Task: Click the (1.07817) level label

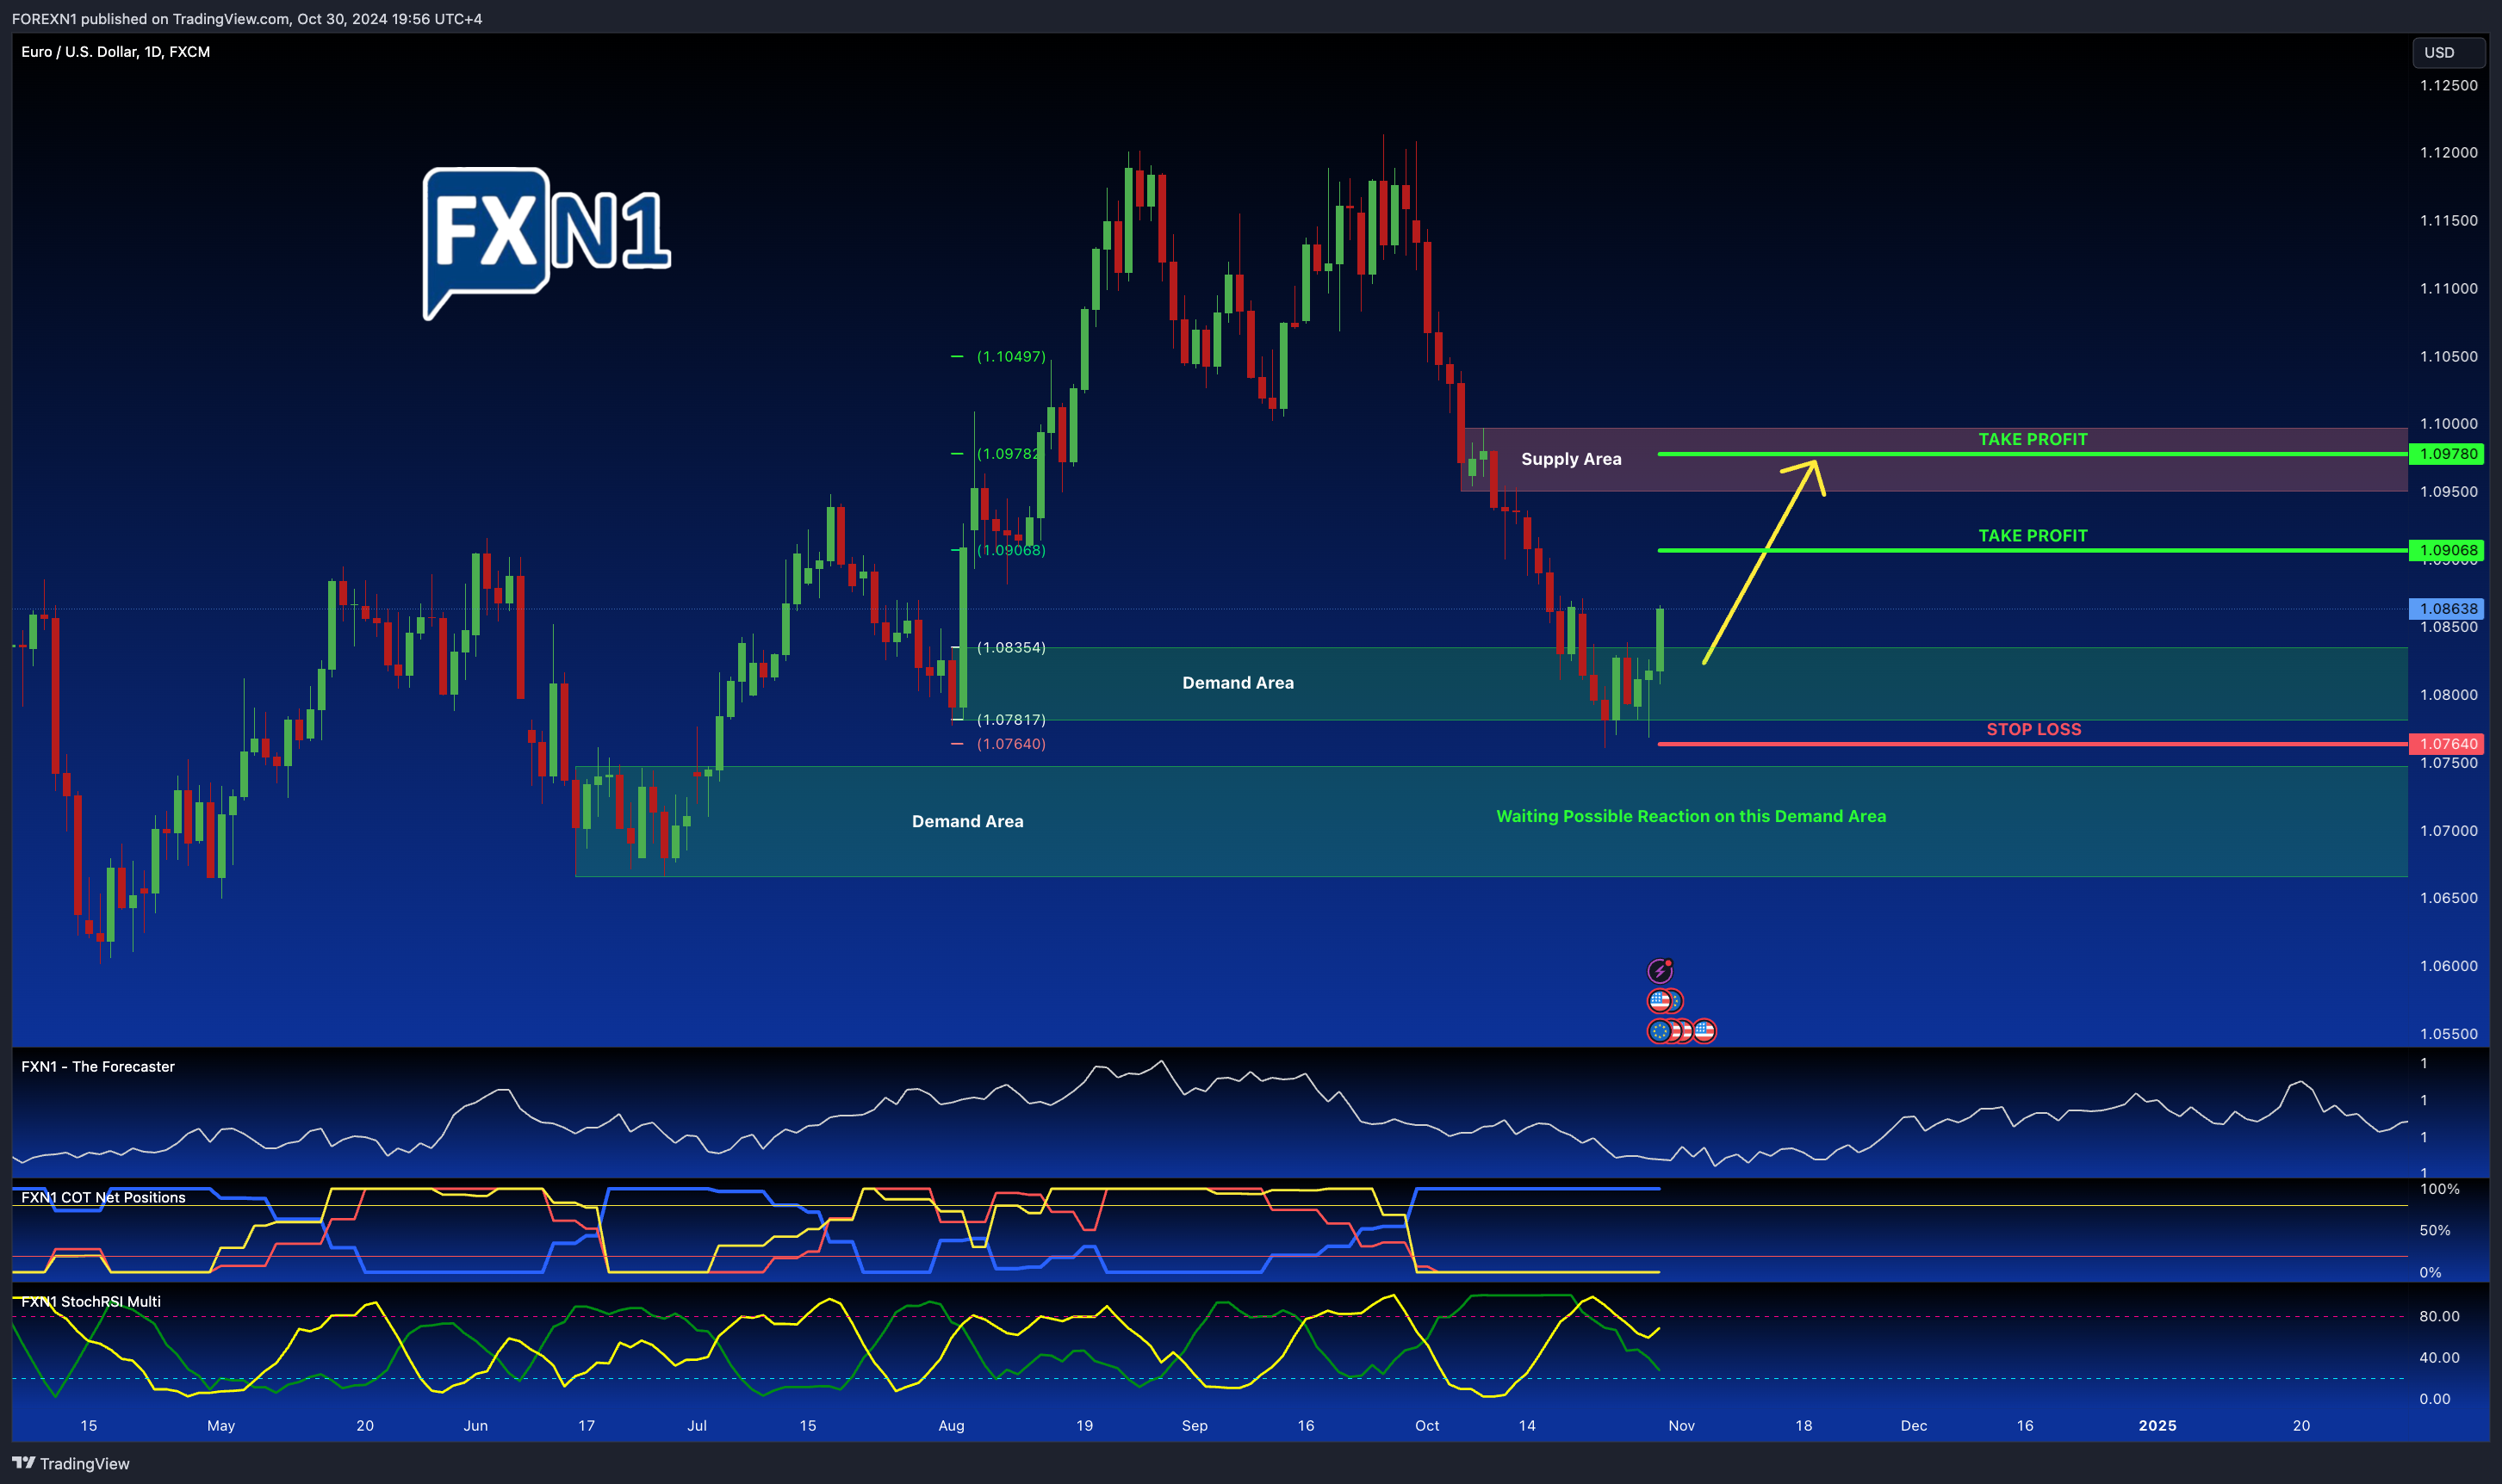Action: point(1011,719)
